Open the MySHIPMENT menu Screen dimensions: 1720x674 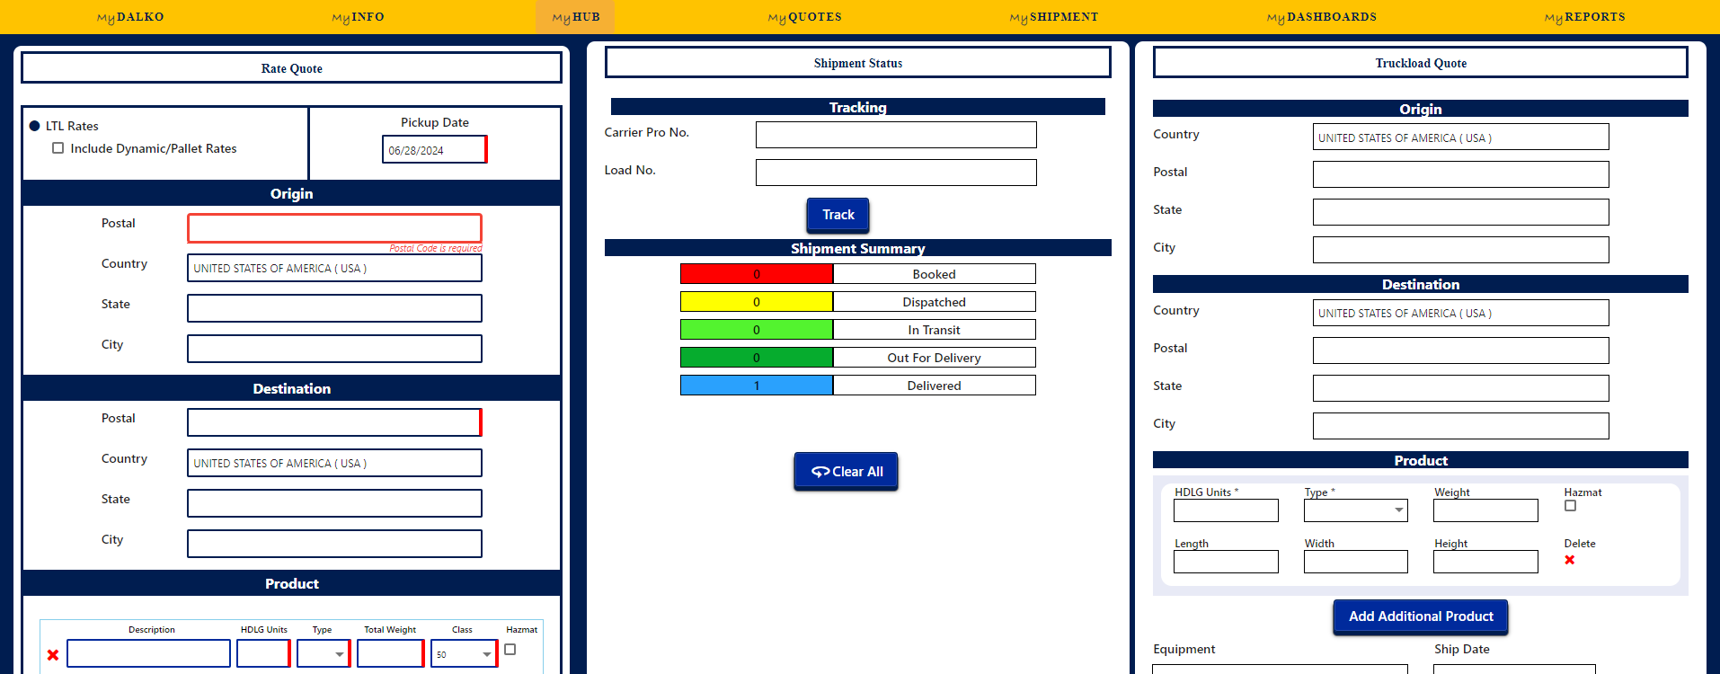point(1054,17)
